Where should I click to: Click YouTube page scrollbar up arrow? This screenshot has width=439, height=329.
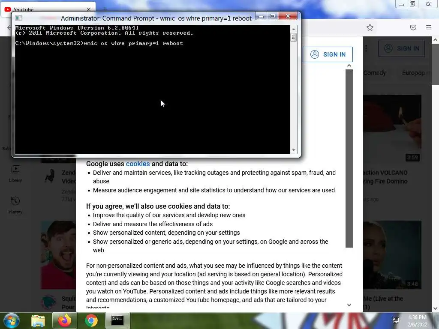pyautogui.click(x=436, y=40)
